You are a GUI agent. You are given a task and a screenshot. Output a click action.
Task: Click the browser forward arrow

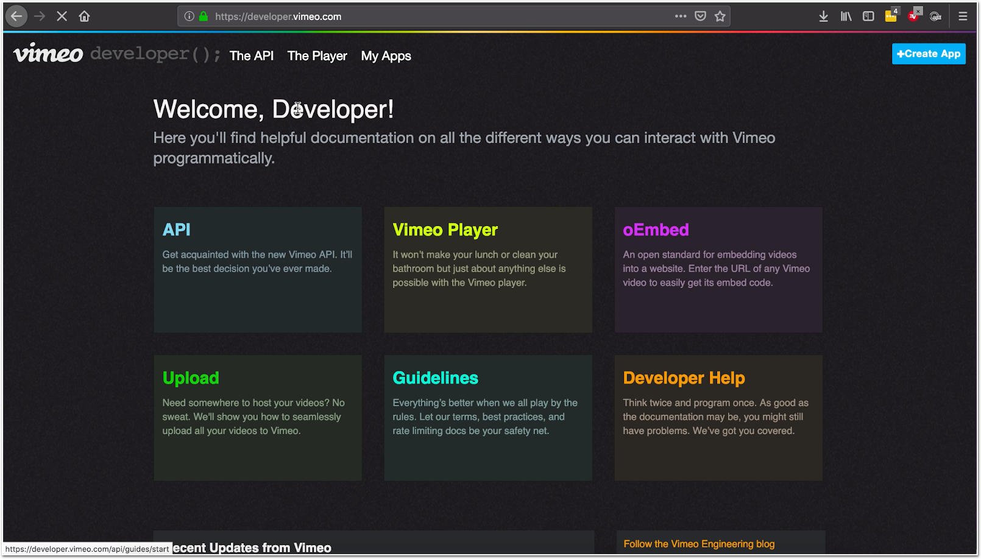pyautogui.click(x=40, y=16)
